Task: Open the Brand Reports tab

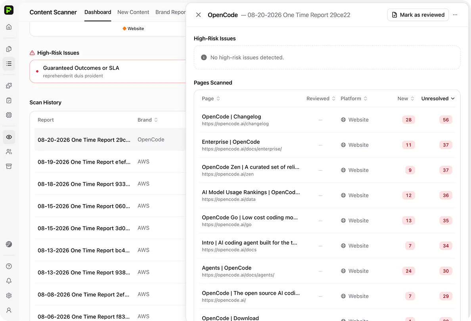Action: (x=170, y=12)
